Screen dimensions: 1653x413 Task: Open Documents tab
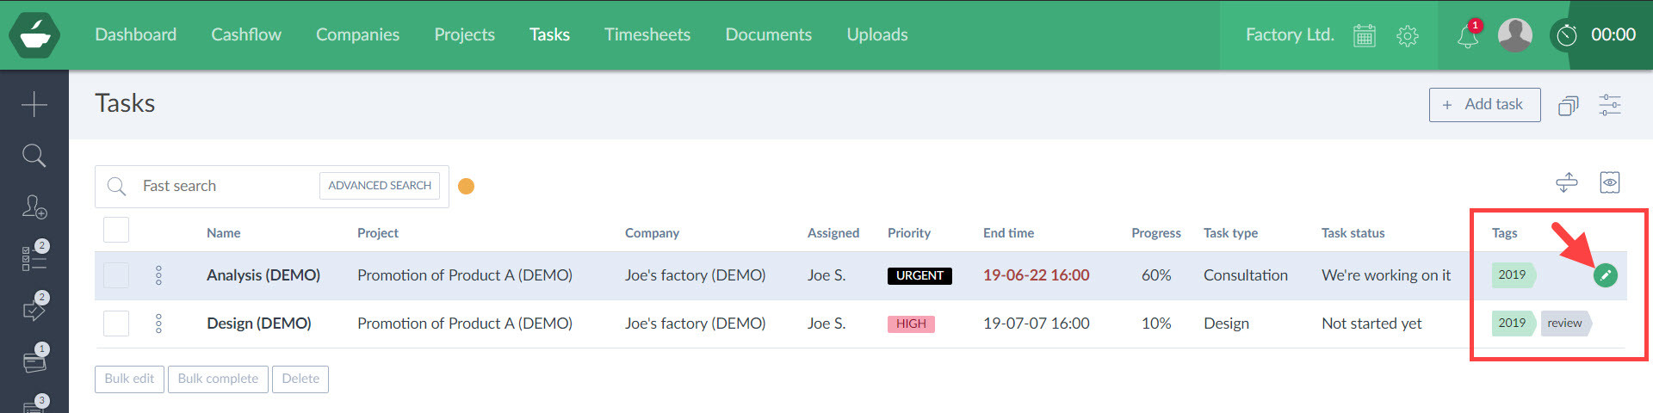click(x=768, y=34)
